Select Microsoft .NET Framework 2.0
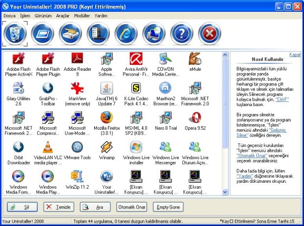This screenshot has width=304, height=226. (x=195, y=94)
